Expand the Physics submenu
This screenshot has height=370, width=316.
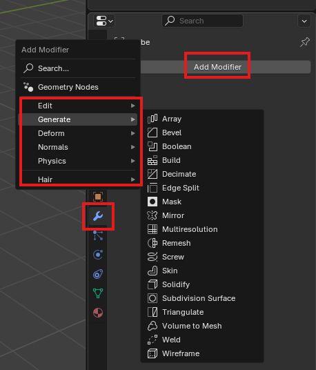point(78,161)
